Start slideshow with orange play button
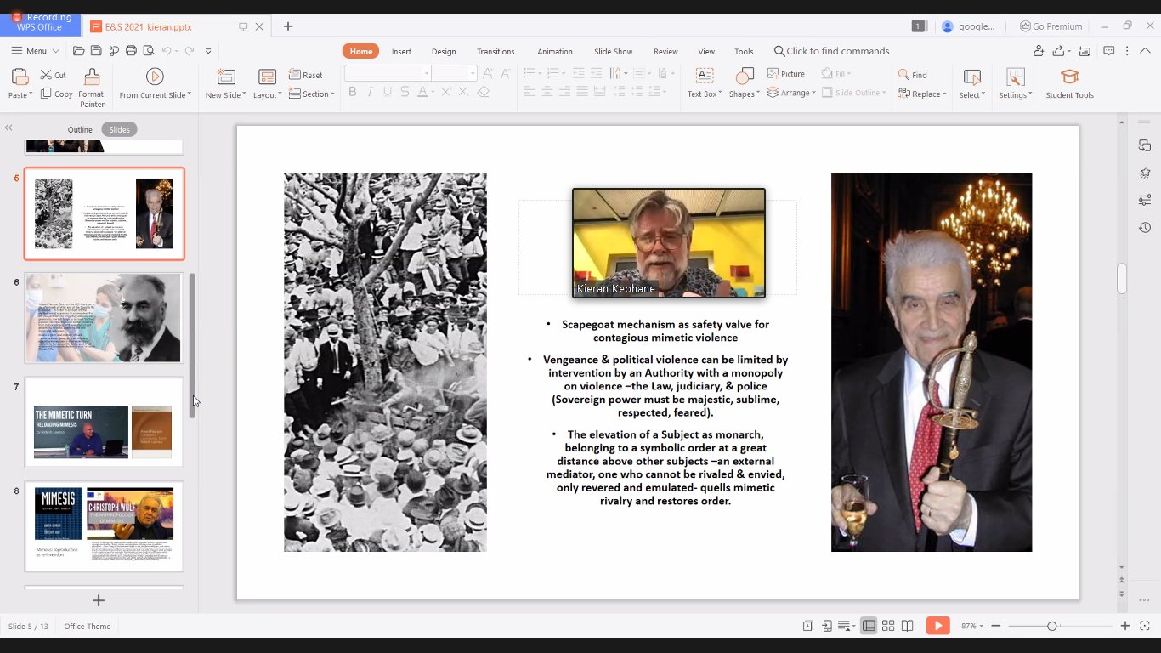Viewport: 1161px width, 653px height. pos(937,626)
